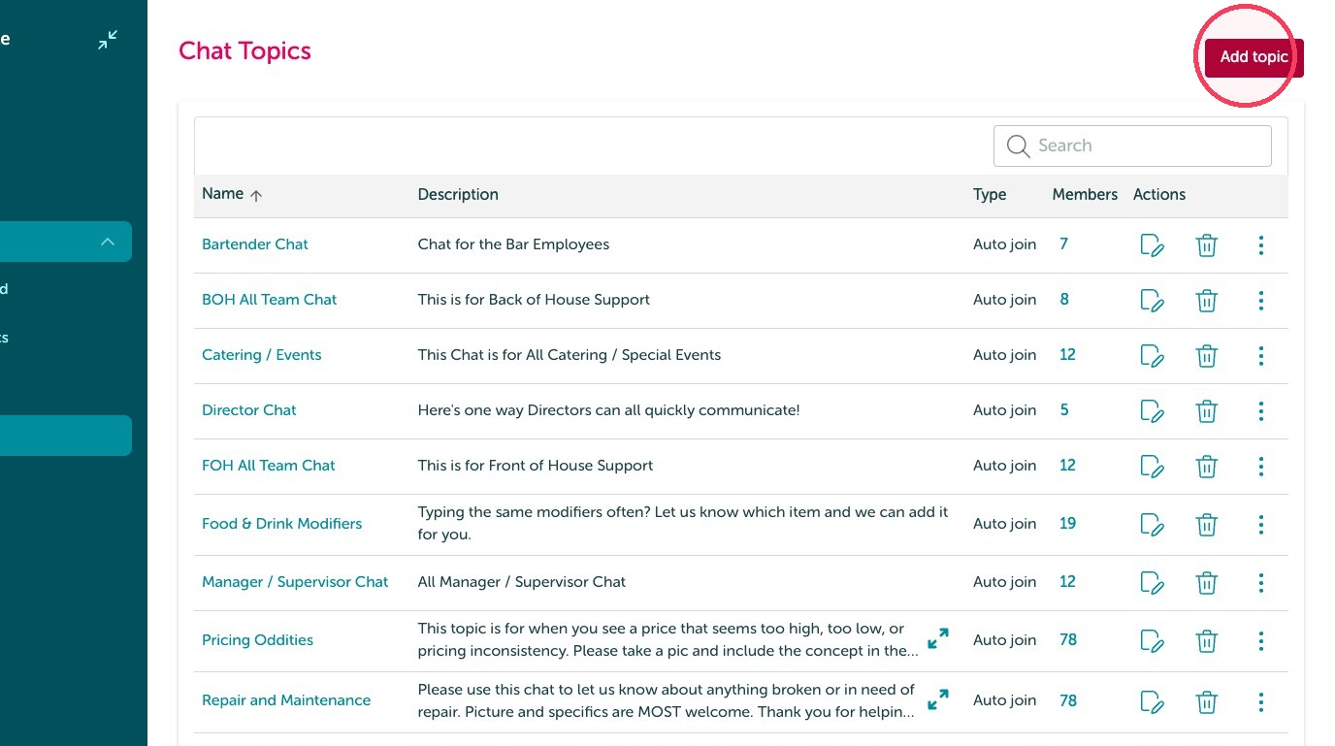Viewport: 1335px width, 746px height.
Task: View the 7 members of Bartender Chat
Action: [x=1063, y=244]
